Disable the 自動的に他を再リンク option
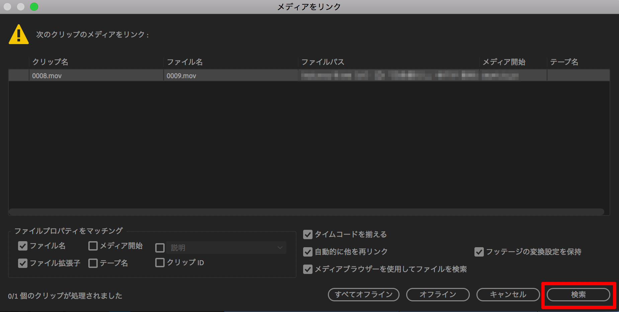619x312 pixels. 307,252
